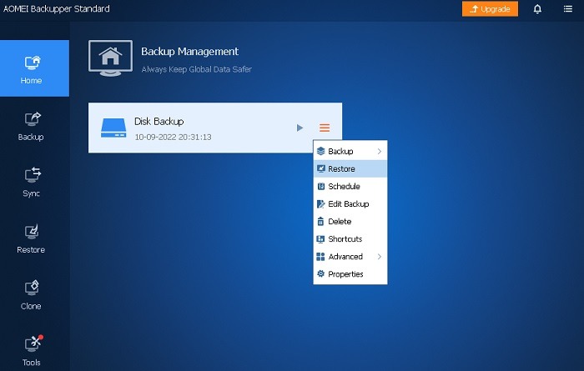584x371 pixels.
Task: Click the AOMEI Backupper Standard title
Action: (x=56, y=8)
